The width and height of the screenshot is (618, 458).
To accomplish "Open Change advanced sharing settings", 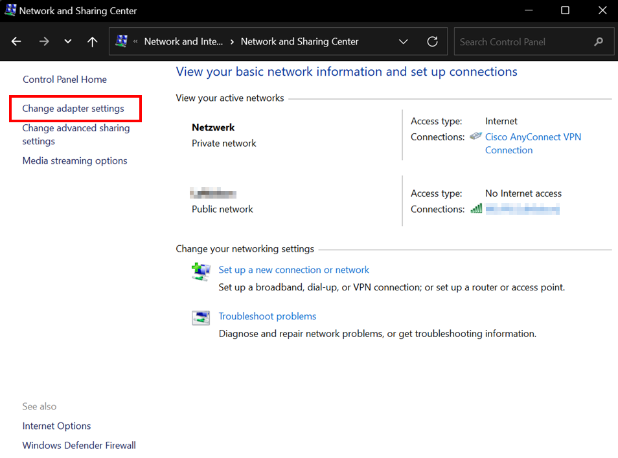I will click(x=76, y=135).
